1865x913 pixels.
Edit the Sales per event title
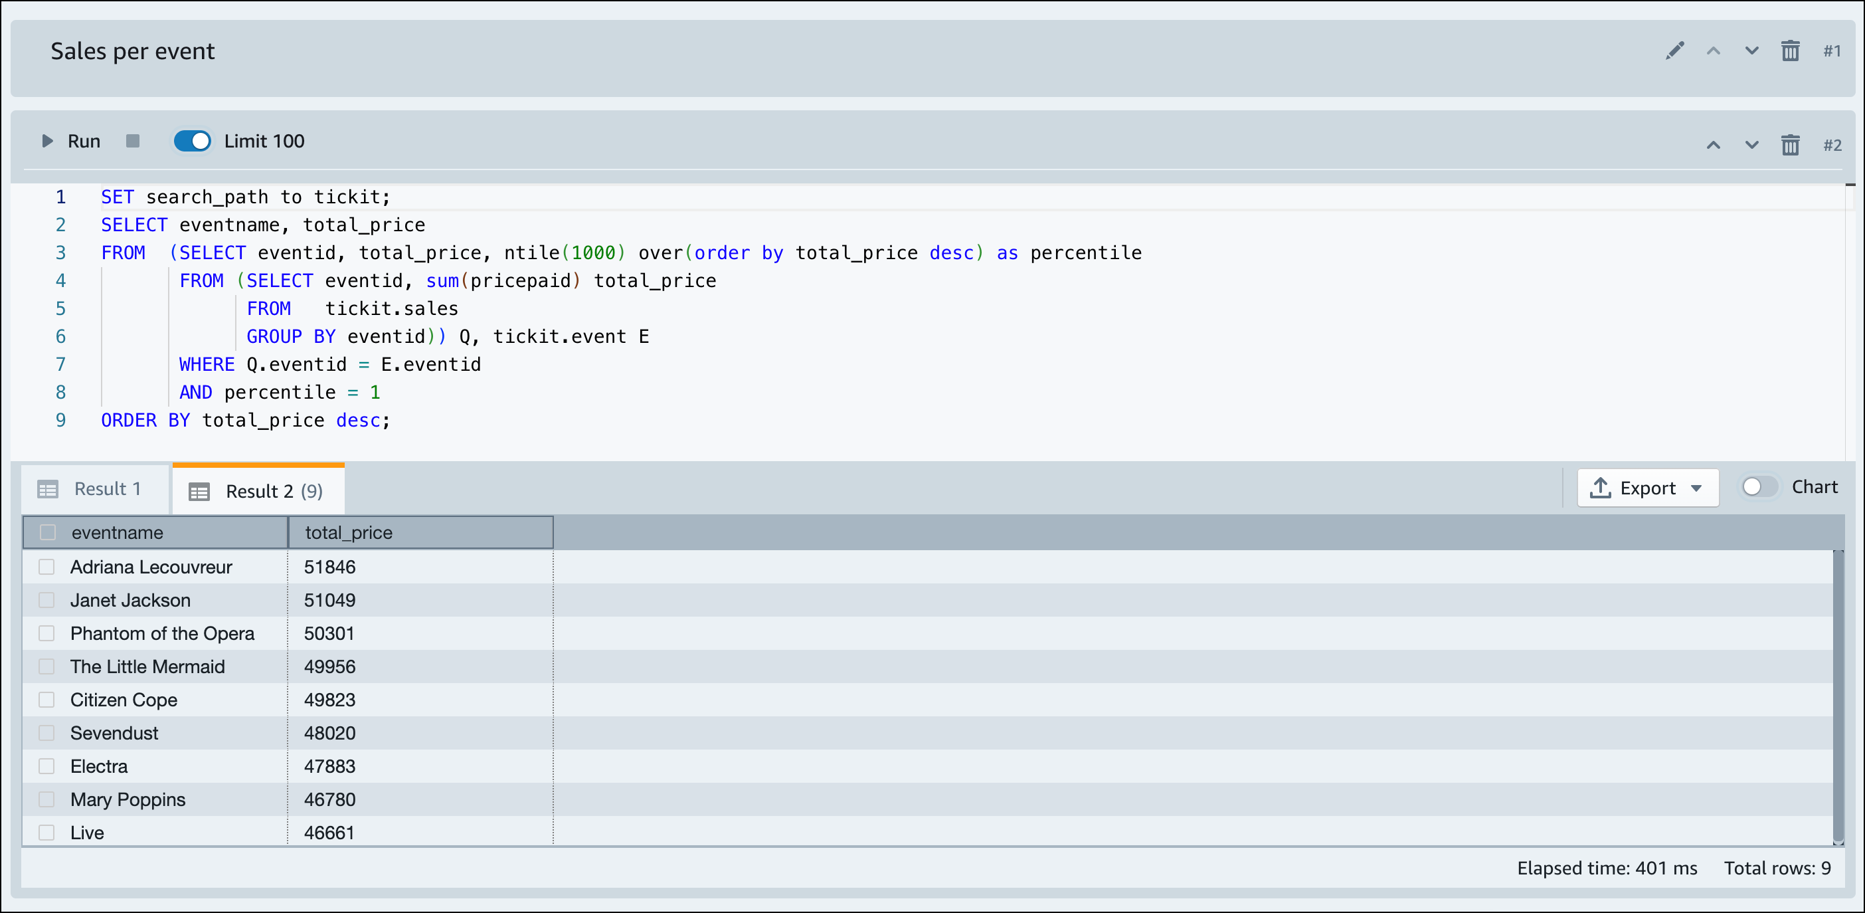1674,51
